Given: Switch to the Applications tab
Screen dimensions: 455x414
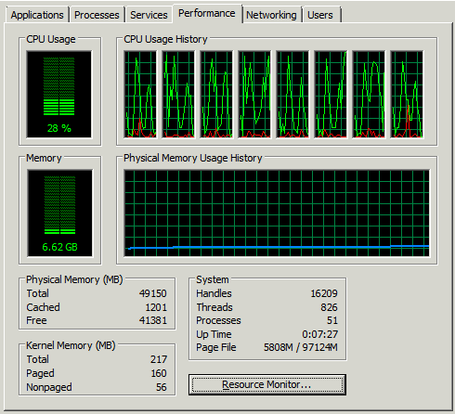Looking at the screenshot, I should 37,15.
